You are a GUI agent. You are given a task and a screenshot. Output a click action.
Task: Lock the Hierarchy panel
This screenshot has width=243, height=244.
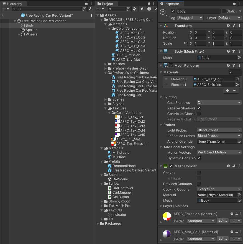click(x=86, y=3)
